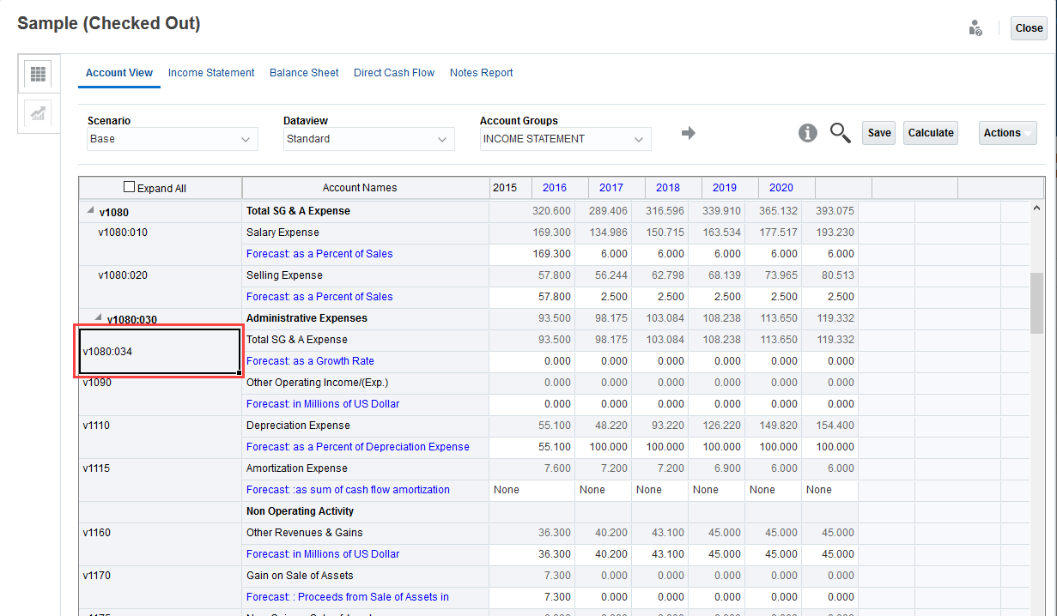This screenshot has height=616, width=1057.
Task: Switch to the Direct Cash Flow tab
Action: (x=394, y=73)
